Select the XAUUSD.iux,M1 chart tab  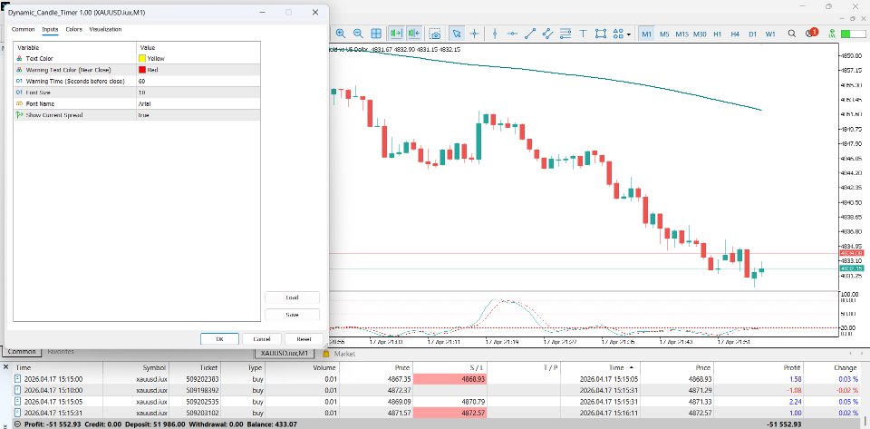pyautogui.click(x=284, y=354)
